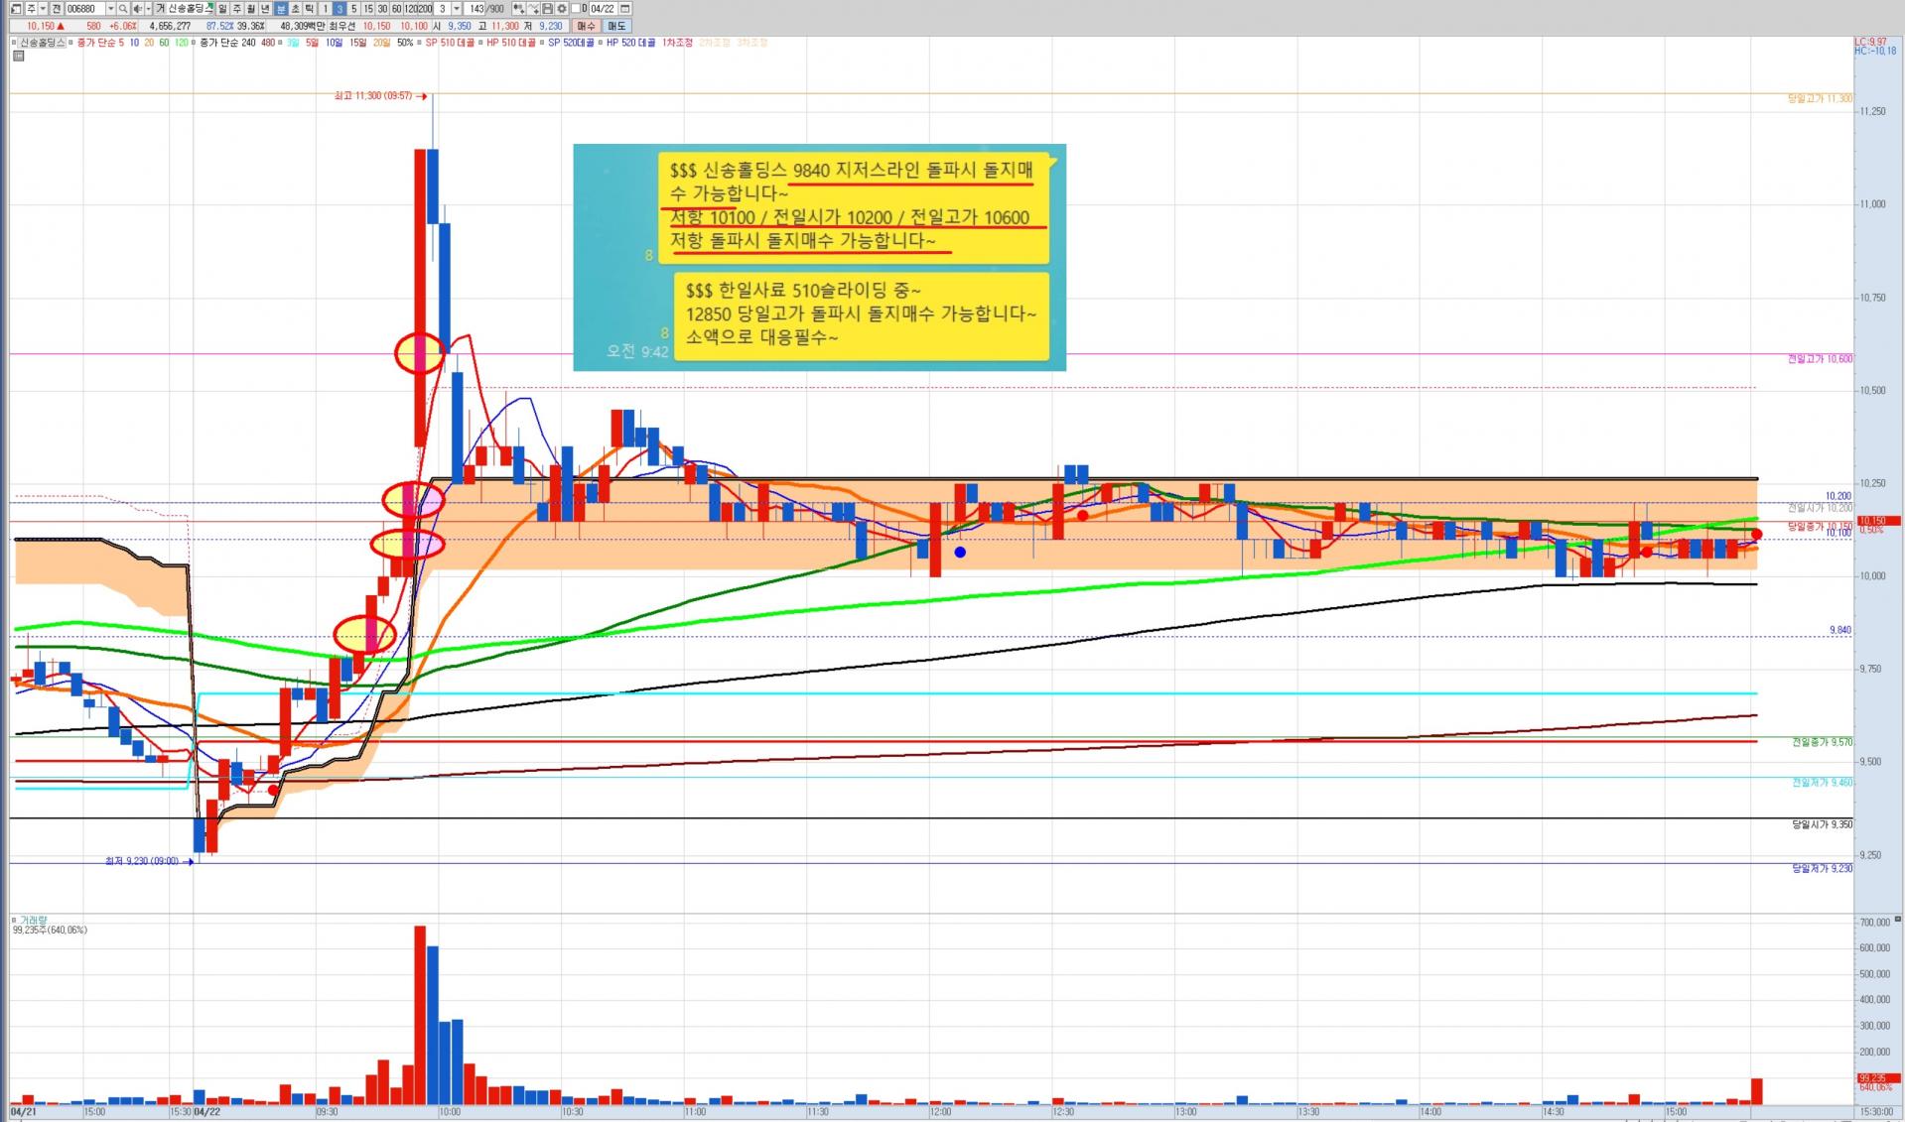Expand the interval value dropdown arrow
Screen dimensions: 1905x1122
(x=456, y=9)
